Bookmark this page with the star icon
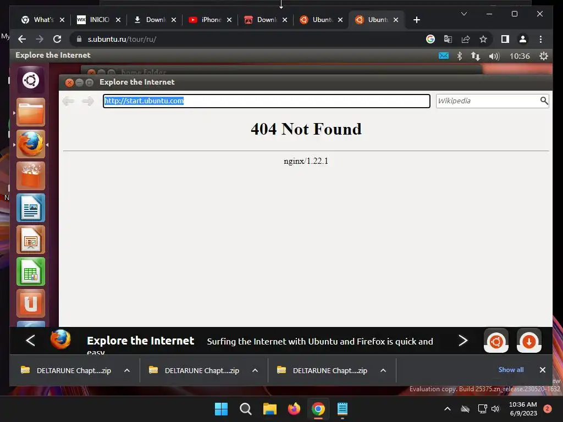The width and height of the screenshot is (563, 422). coord(483,39)
